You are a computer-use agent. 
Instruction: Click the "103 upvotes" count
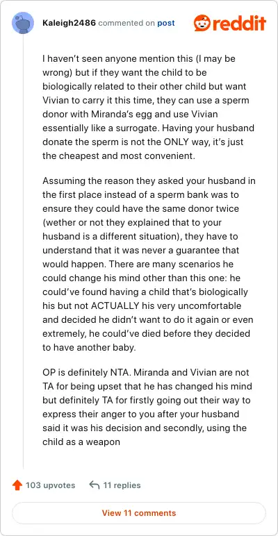(x=50, y=485)
